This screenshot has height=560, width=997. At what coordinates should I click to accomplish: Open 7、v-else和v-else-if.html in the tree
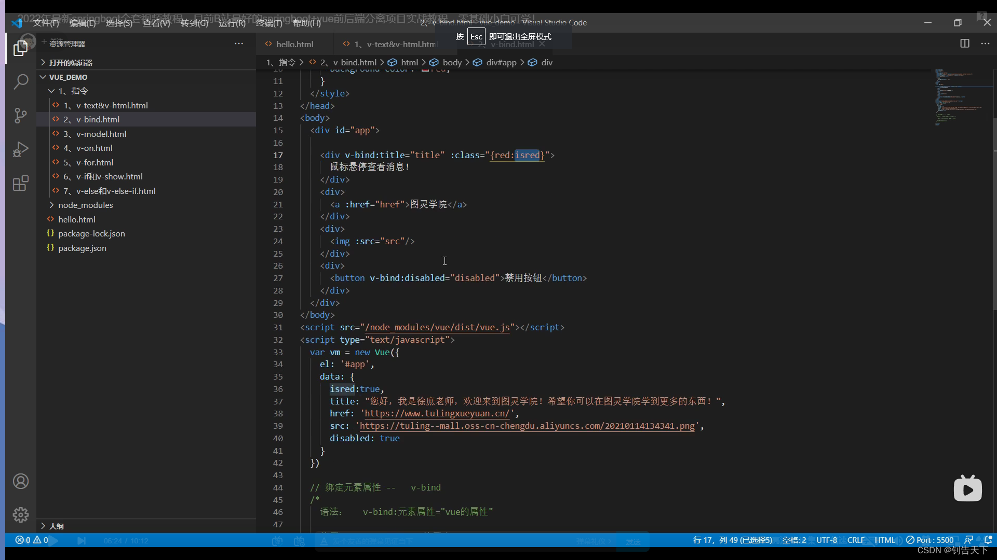[x=146, y=191]
